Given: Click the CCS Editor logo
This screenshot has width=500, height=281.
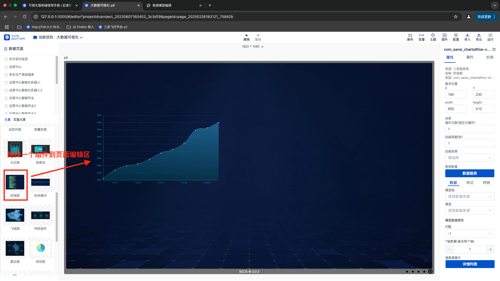Looking at the screenshot, I should (14, 37).
